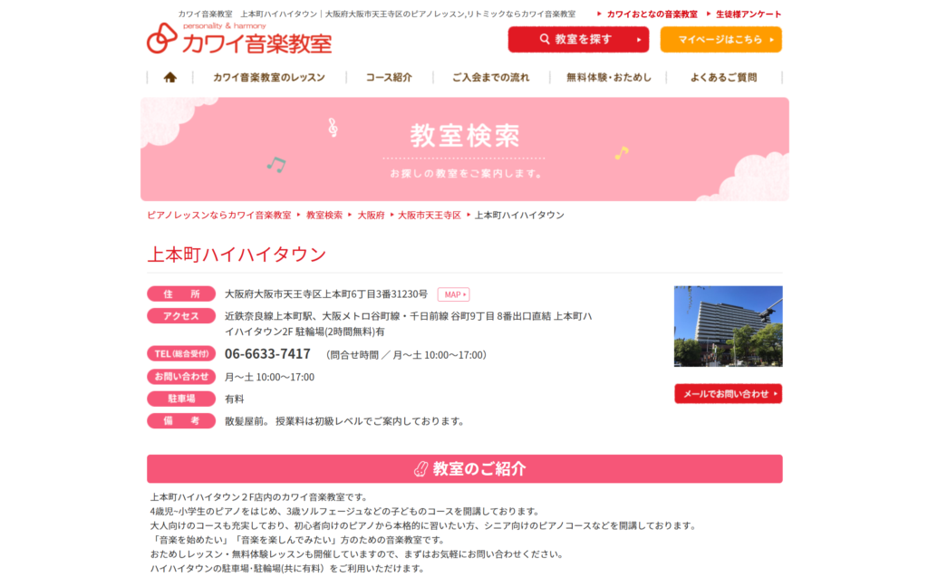The image size is (928, 577).
Task: Click the お問い合わせ label badge
Action: 181,377
